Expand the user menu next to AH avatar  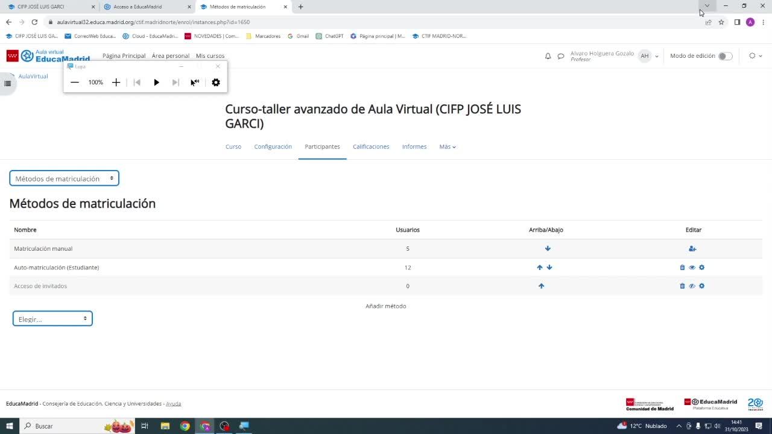[x=657, y=57]
